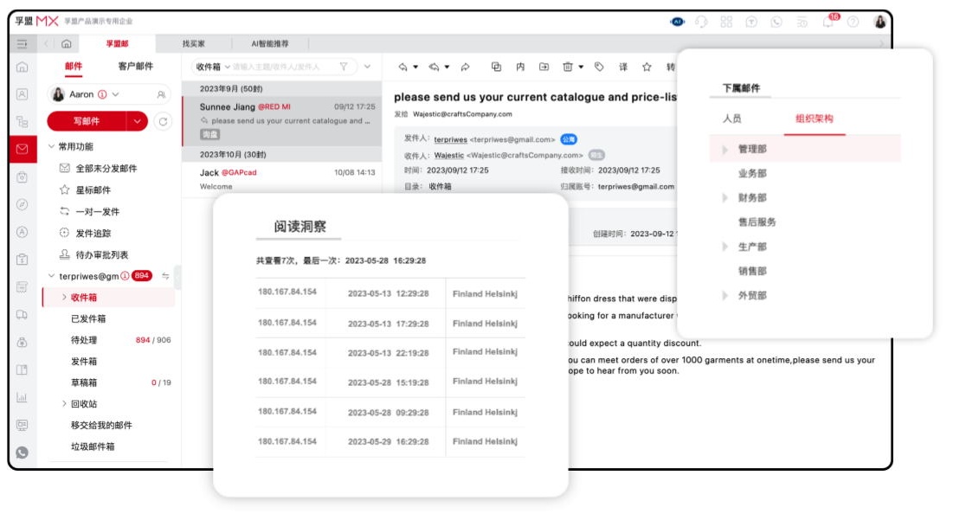Click the filter funnel icon in search bar

pyautogui.click(x=344, y=67)
